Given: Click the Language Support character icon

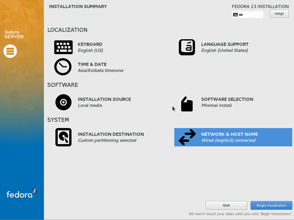Looking at the screenshot, I should pyautogui.click(x=187, y=47).
